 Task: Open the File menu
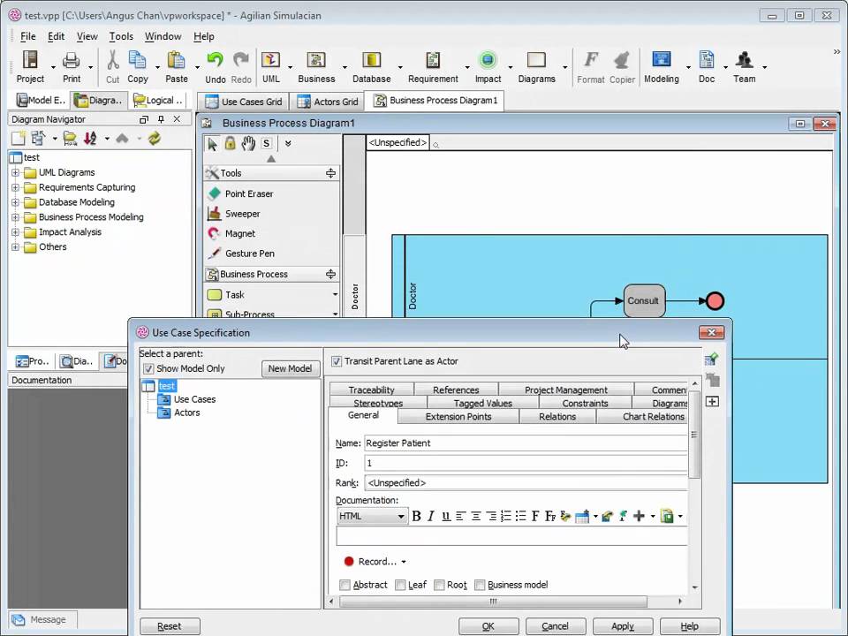[28, 36]
